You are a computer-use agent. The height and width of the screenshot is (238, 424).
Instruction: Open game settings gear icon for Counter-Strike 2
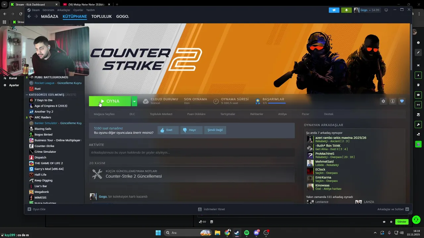[383, 101]
